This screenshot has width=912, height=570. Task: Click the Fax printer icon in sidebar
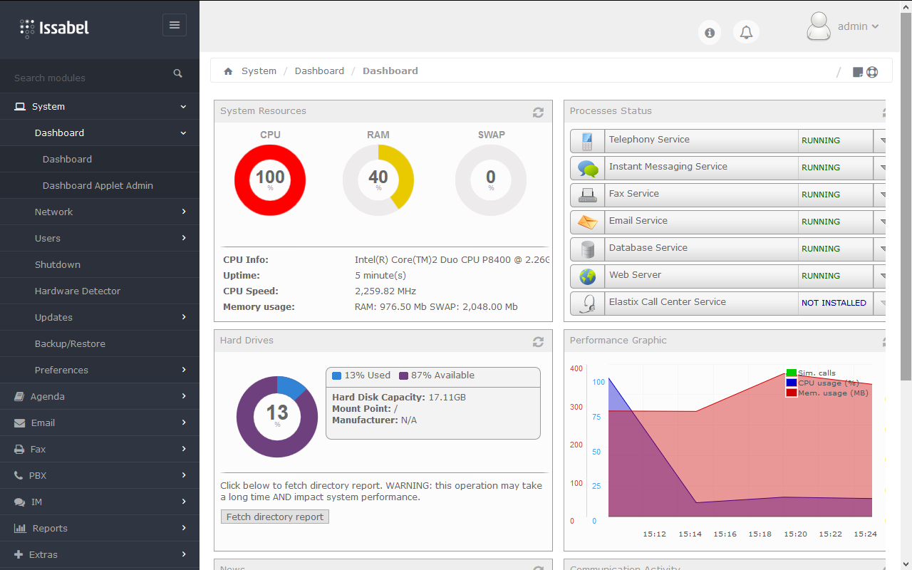tap(19, 450)
